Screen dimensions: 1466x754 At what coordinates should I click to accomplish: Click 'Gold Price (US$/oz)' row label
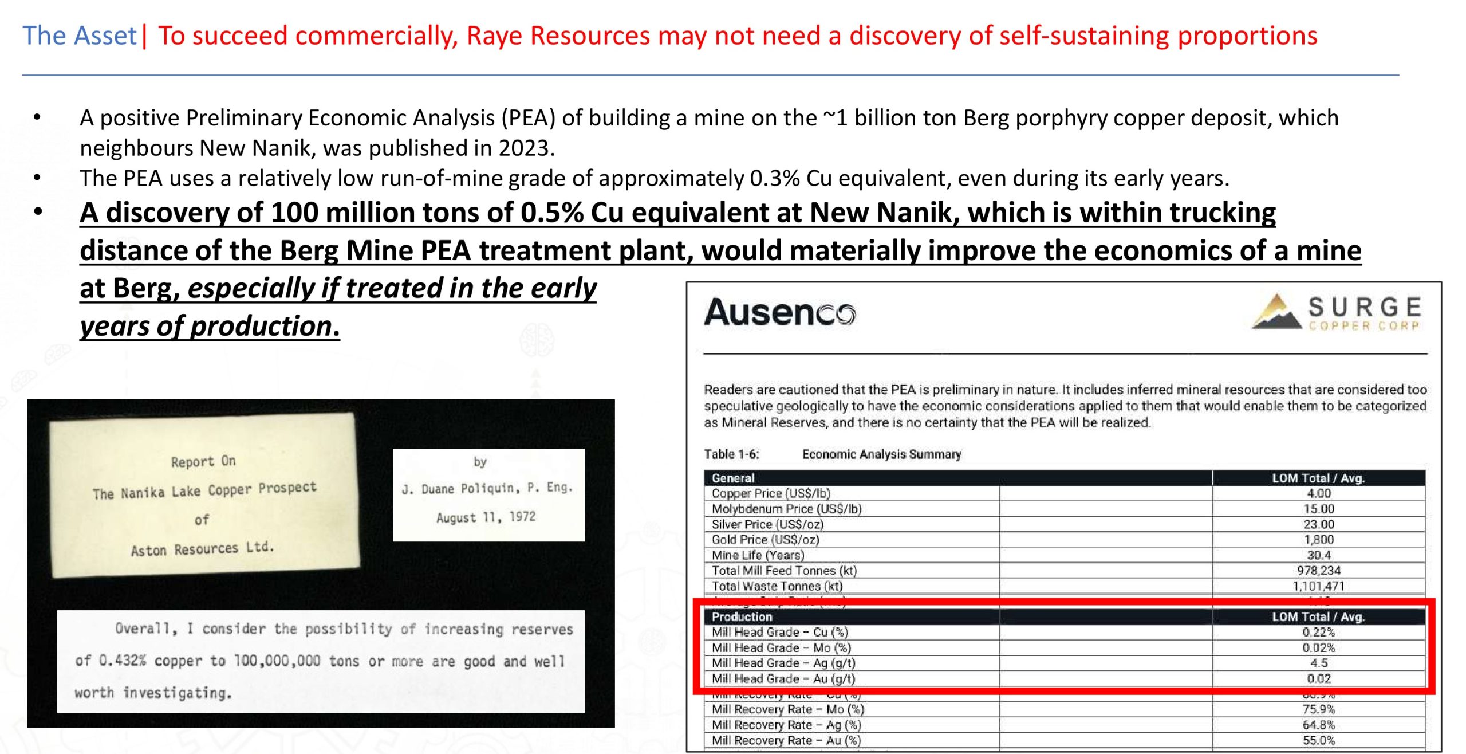coord(765,540)
